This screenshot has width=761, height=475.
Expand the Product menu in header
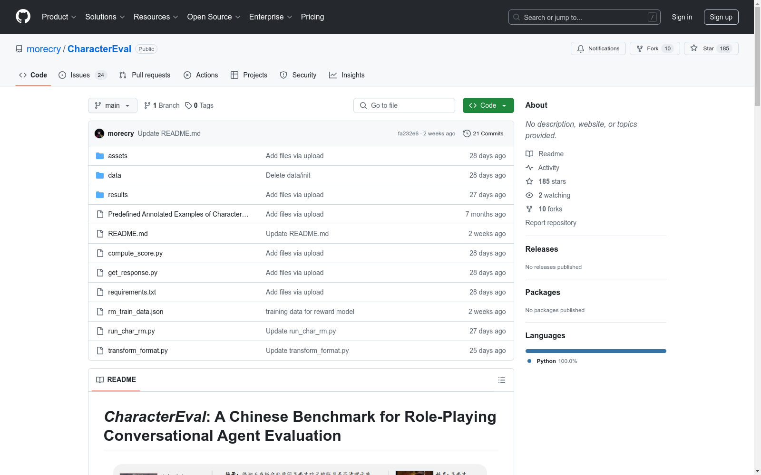pos(59,17)
